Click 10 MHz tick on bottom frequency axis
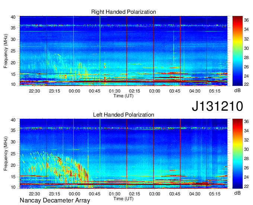 click(13, 187)
